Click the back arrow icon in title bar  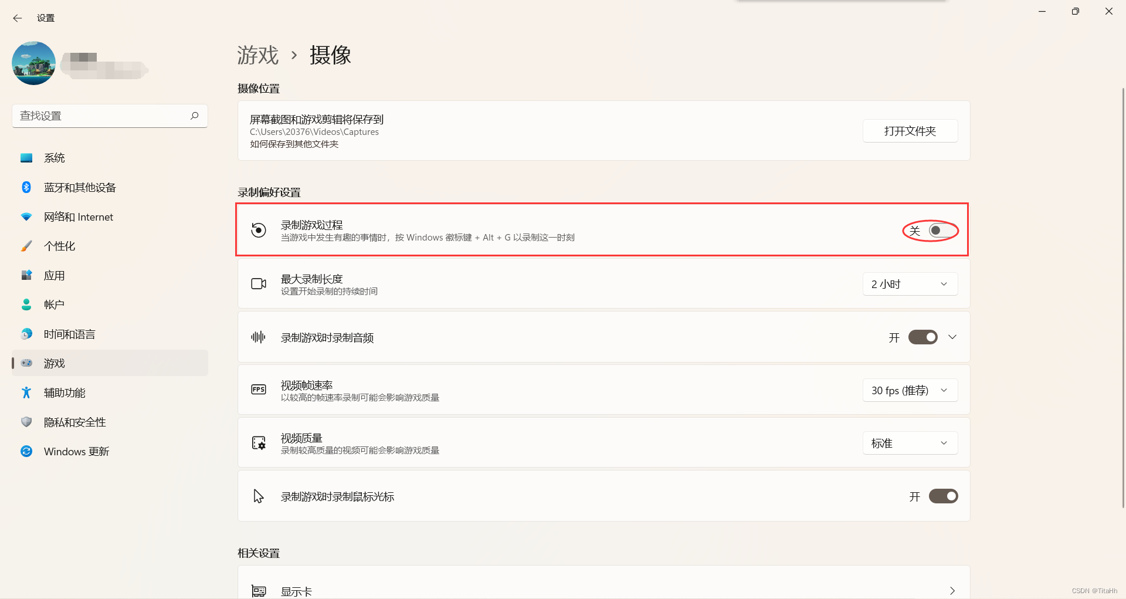pos(18,18)
